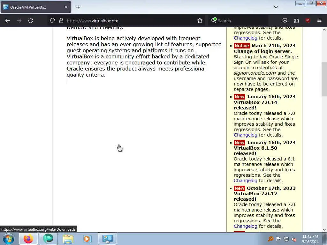Open Changelog link for VirtualBox 7.0.12

[x=245, y=226]
